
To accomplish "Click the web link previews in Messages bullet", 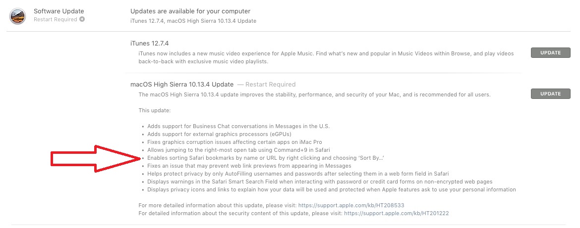I will pyautogui.click(x=249, y=166).
